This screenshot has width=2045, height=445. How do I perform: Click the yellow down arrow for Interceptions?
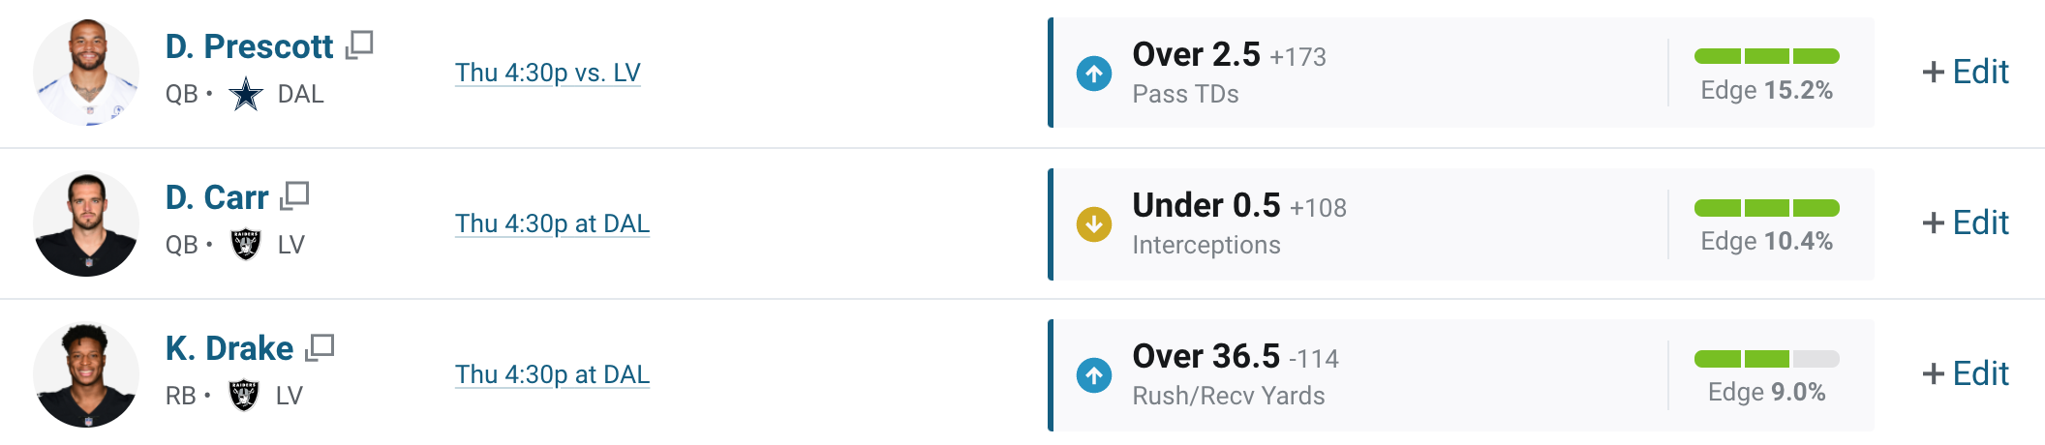point(1094,224)
